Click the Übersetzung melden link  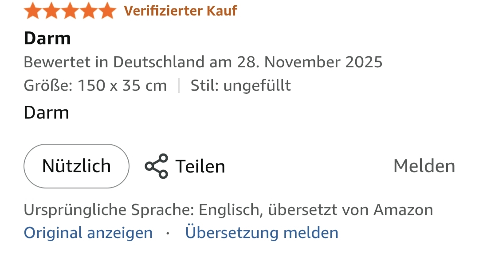tap(262, 233)
